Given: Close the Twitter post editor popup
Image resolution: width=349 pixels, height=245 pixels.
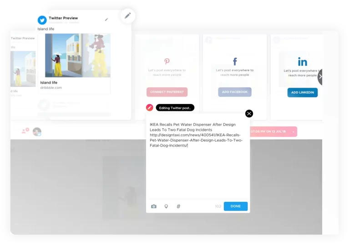Looking at the screenshot, I should (249, 113).
